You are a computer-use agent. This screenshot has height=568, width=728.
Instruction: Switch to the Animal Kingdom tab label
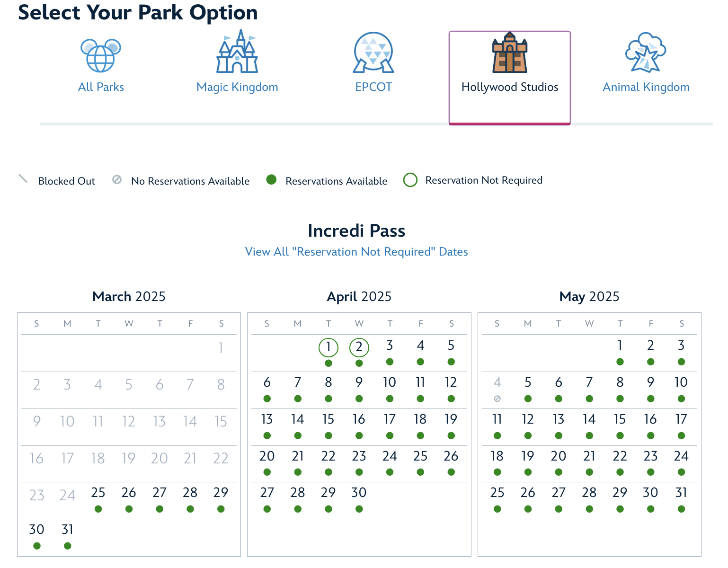click(646, 87)
